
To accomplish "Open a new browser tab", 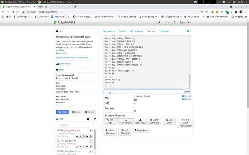I will click(75, 6).
